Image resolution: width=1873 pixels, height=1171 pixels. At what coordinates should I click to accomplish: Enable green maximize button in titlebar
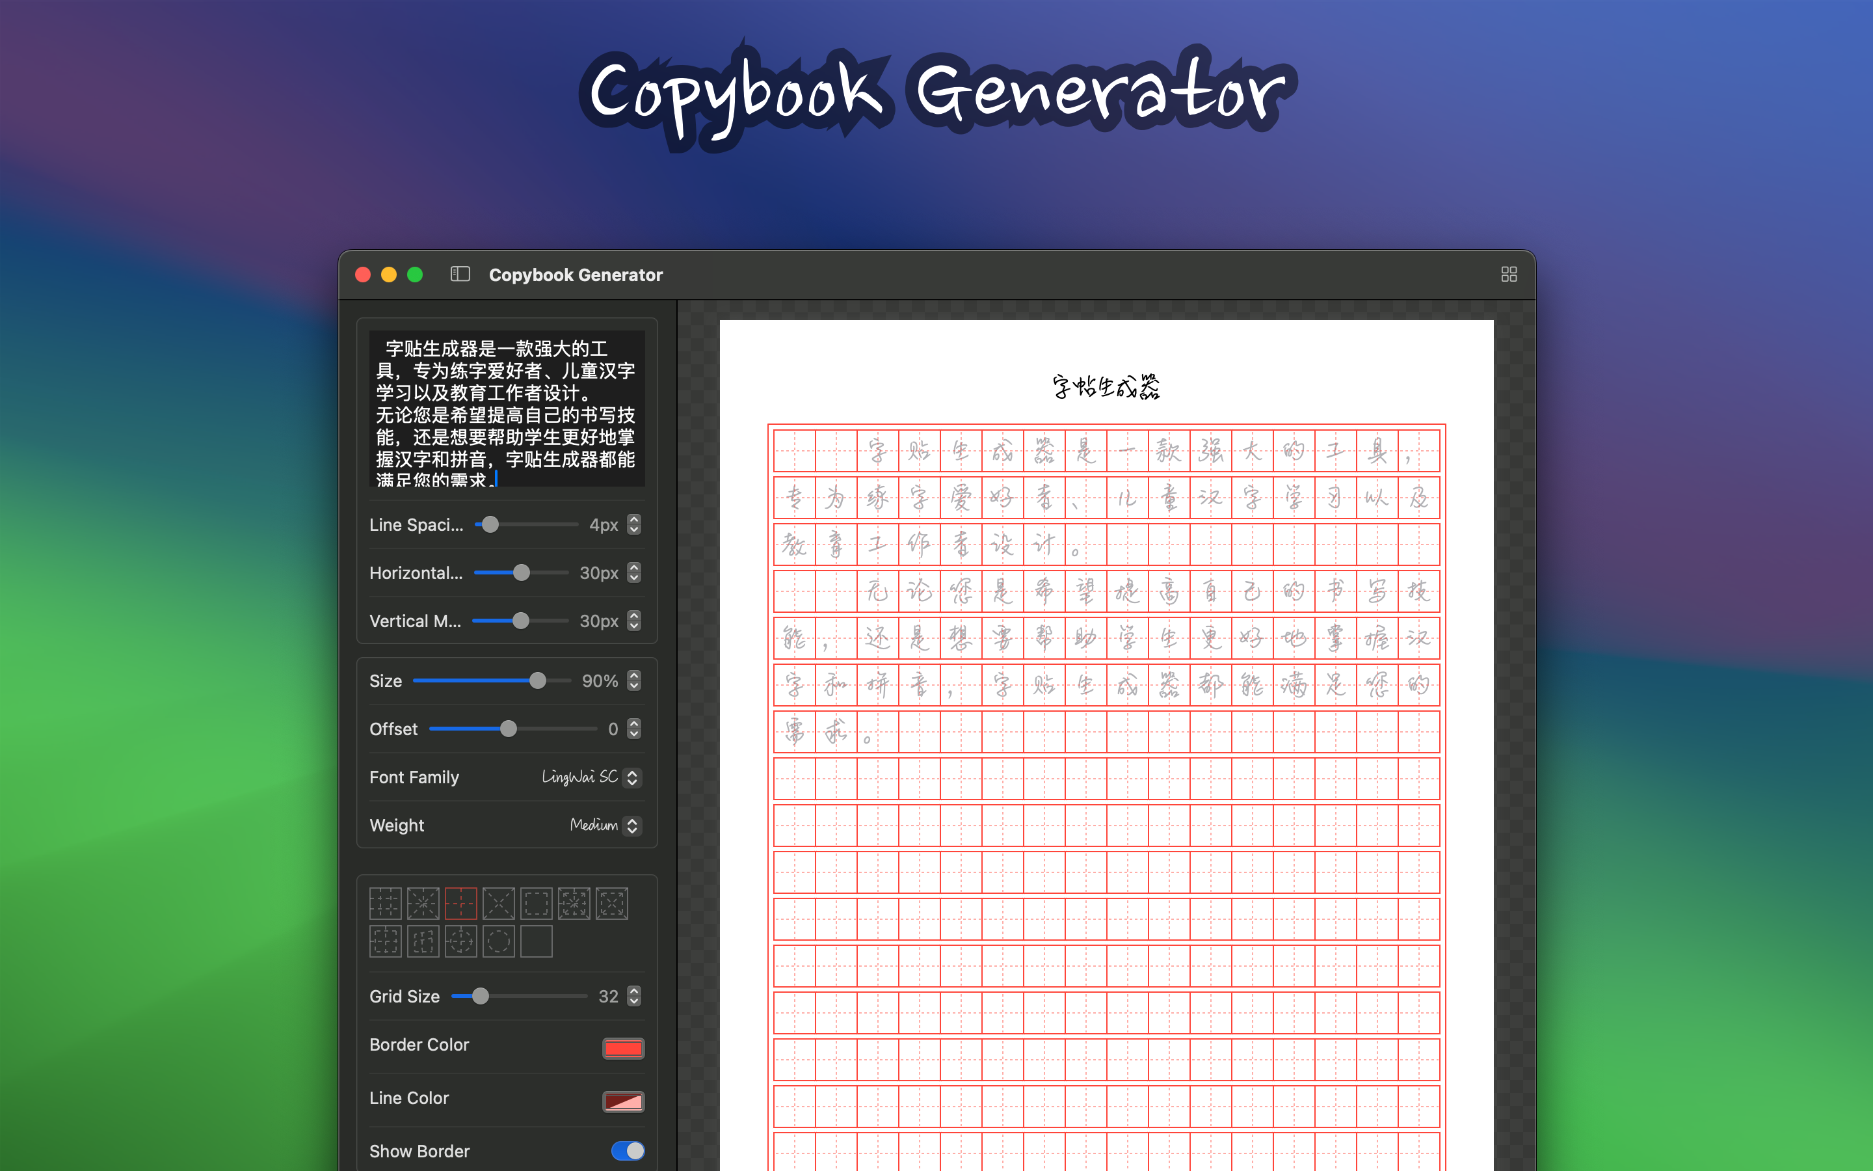point(416,274)
